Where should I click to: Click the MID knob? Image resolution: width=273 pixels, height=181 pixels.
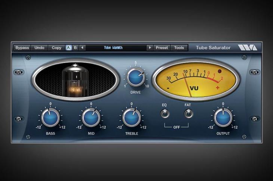tap(91, 118)
